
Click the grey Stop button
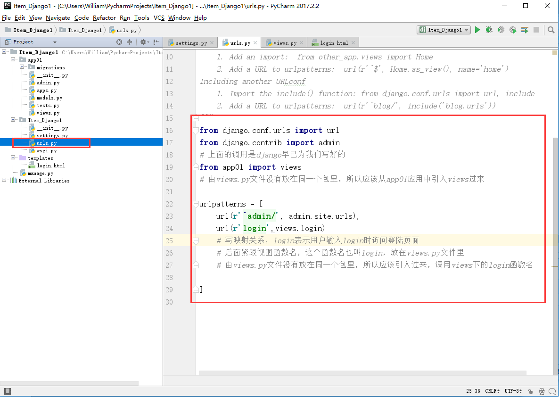click(x=536, y=30)
